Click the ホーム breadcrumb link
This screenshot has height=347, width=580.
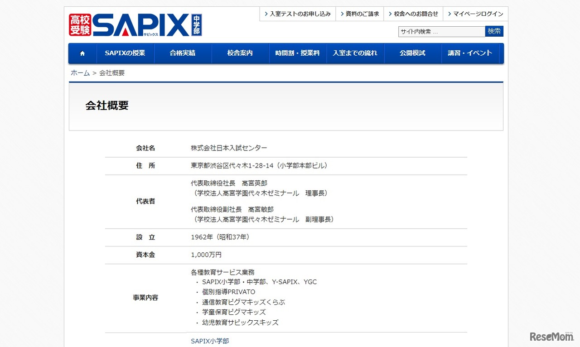pos(80,72)
